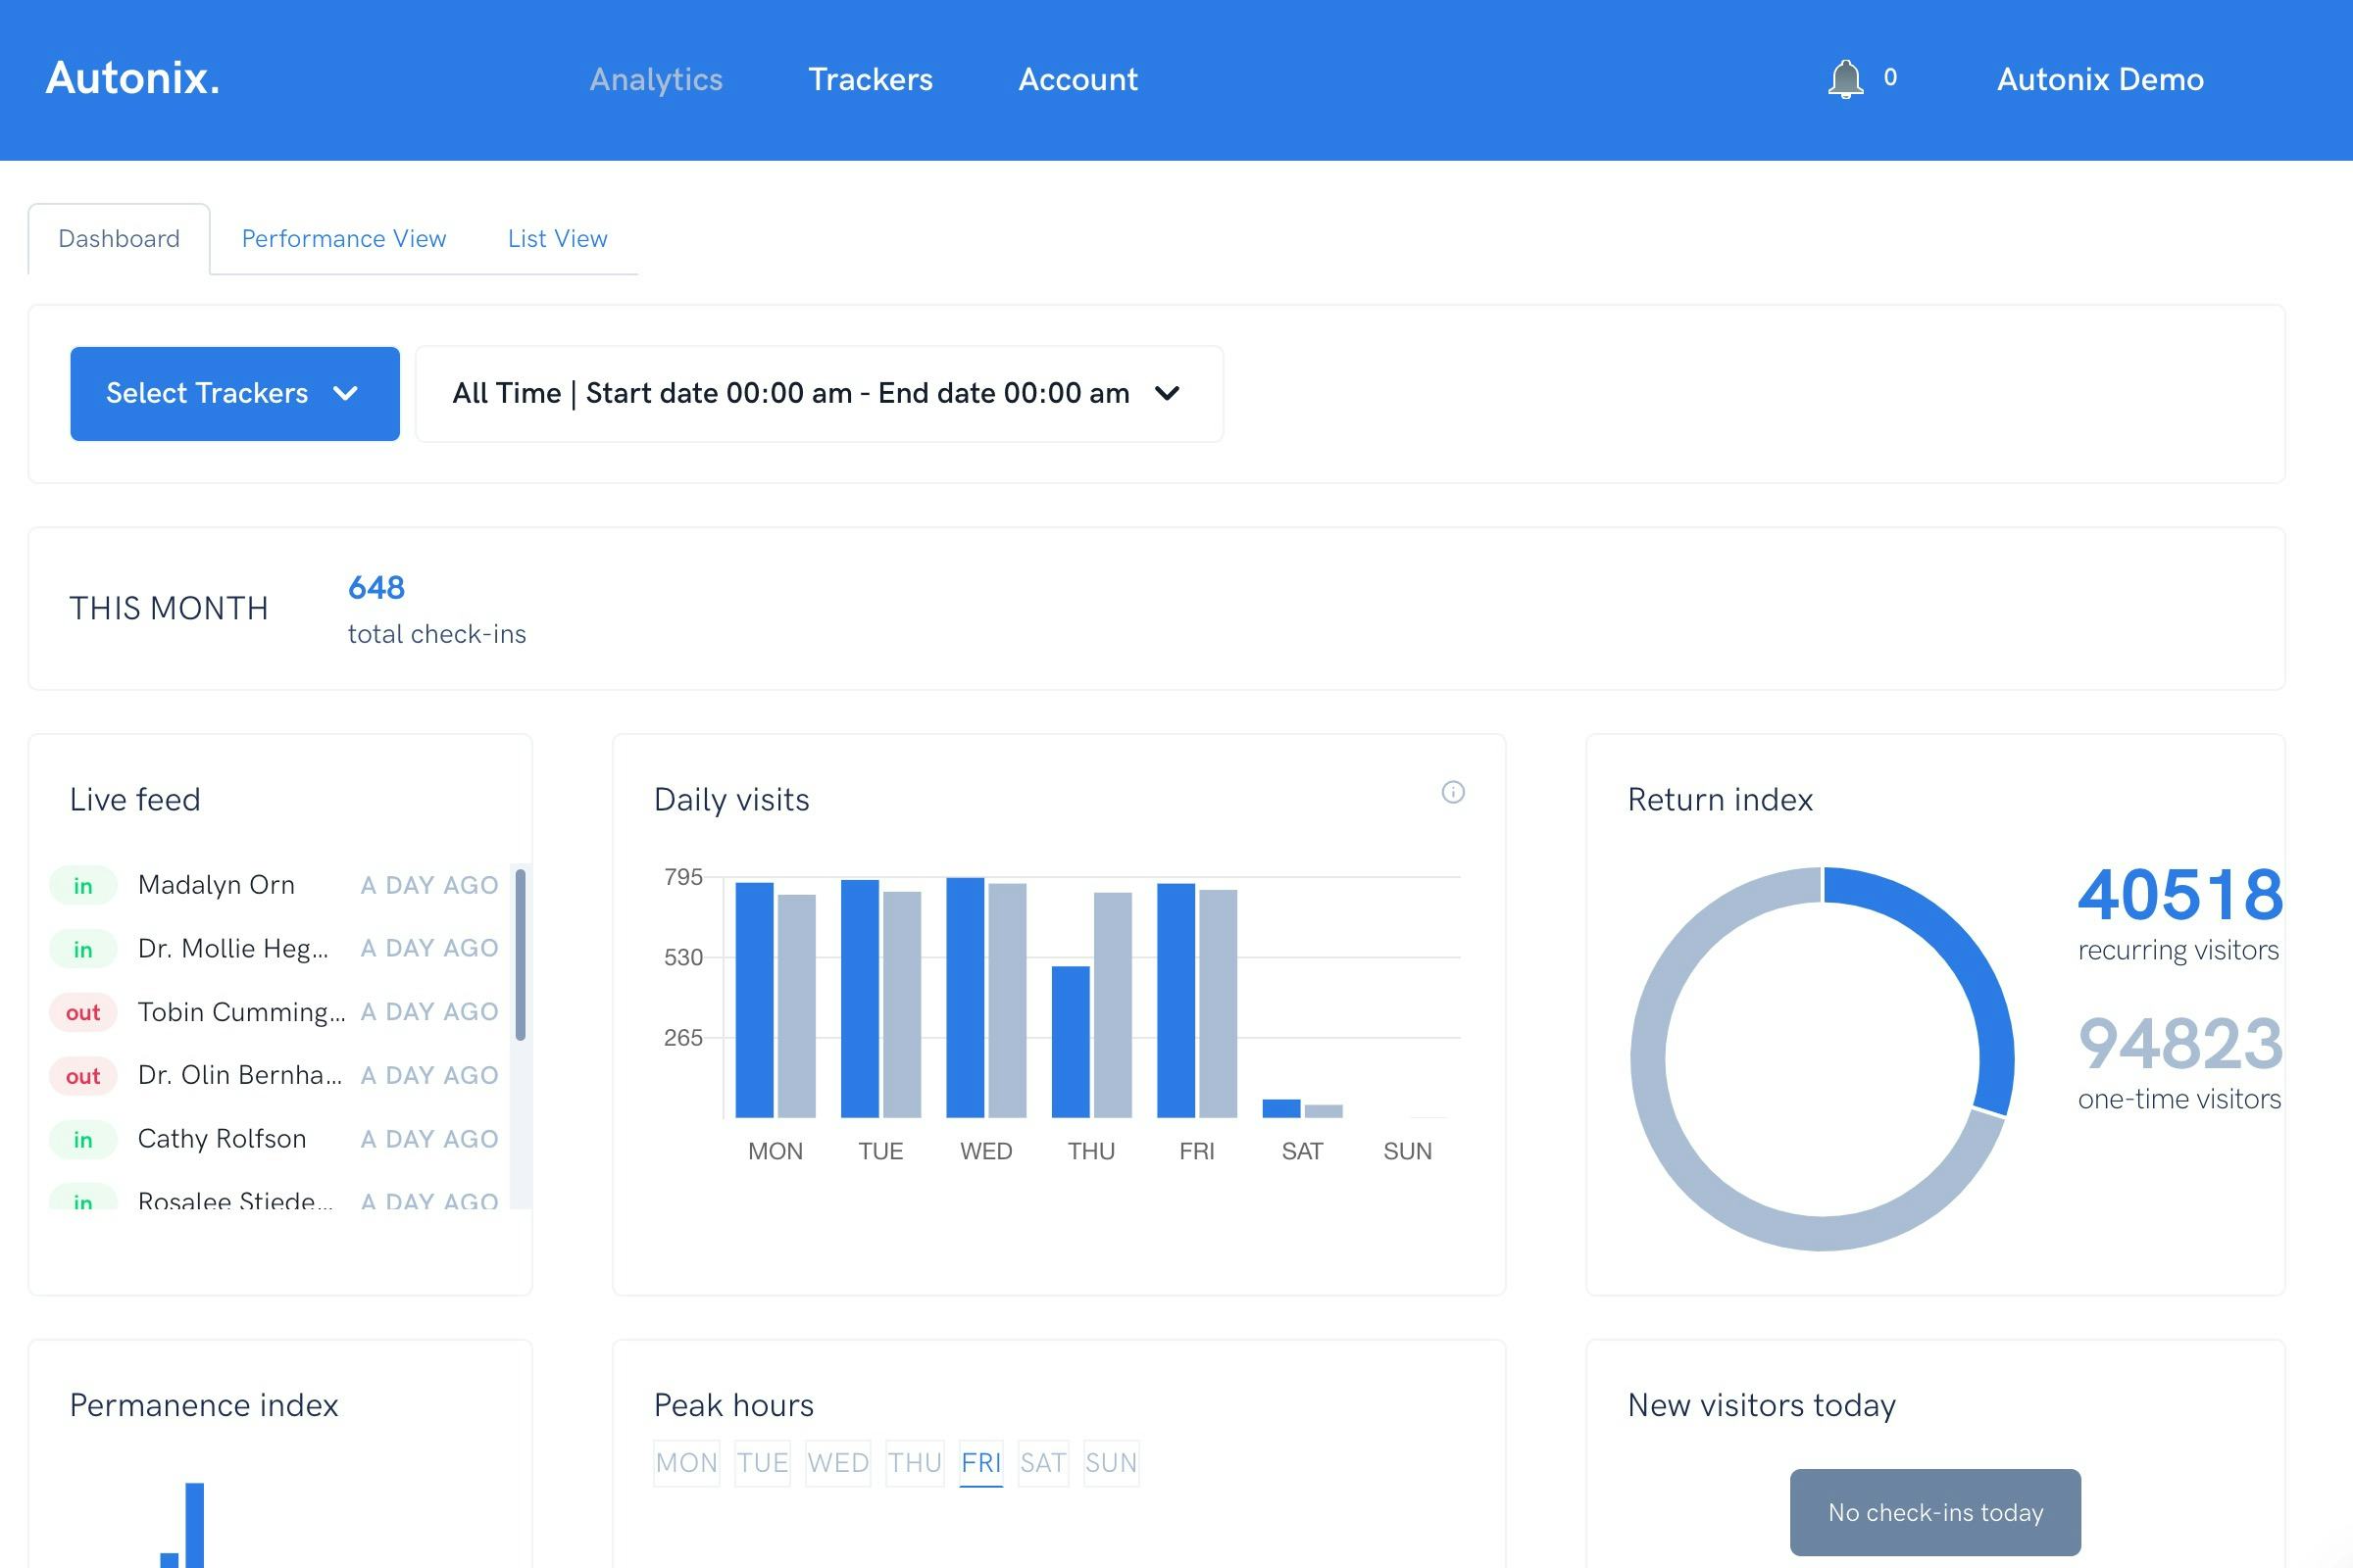The width and height of the screenshot is (2353, 1568).
Task: Click the 'in' badge next to Cathy Rolfson
Action: point(83,1139)
